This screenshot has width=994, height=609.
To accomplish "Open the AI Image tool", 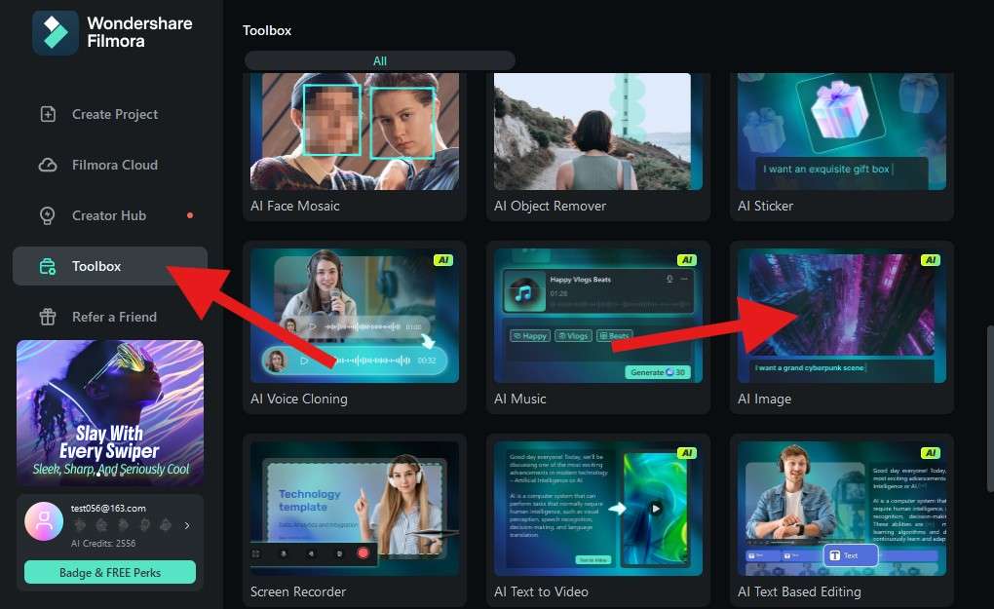I will (841, 327).
